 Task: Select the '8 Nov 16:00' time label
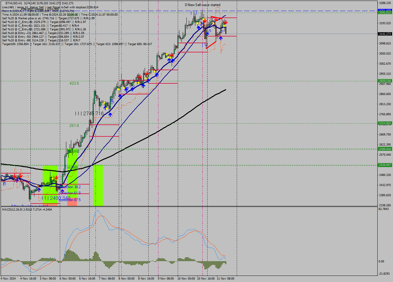coord(146,279)
